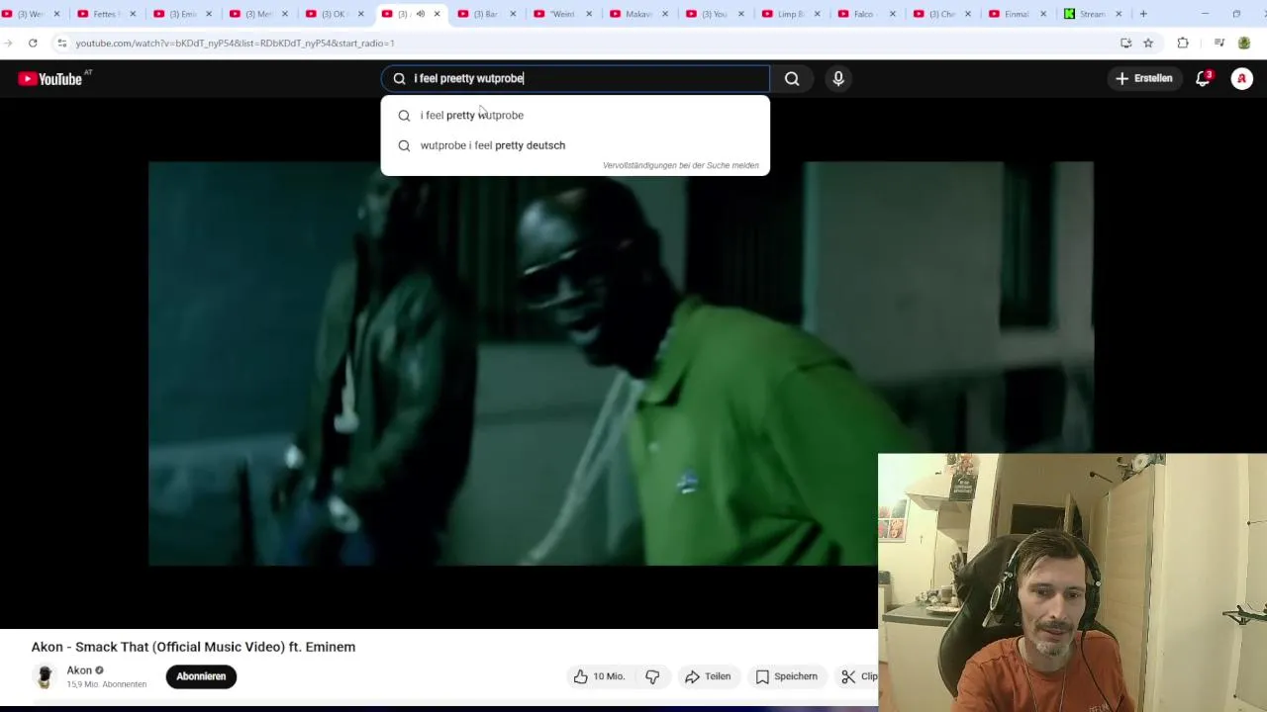Switch to the 'Fettes' tab
Image resolution: width=1267 pixels, height=712 pixels.
point(103,14)
